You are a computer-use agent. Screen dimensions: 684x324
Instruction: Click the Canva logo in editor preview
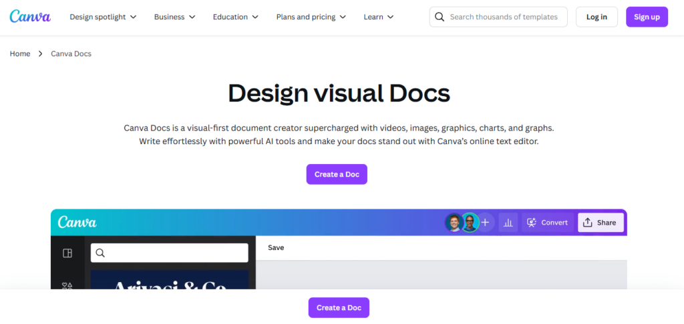click(x=77, y=222)
